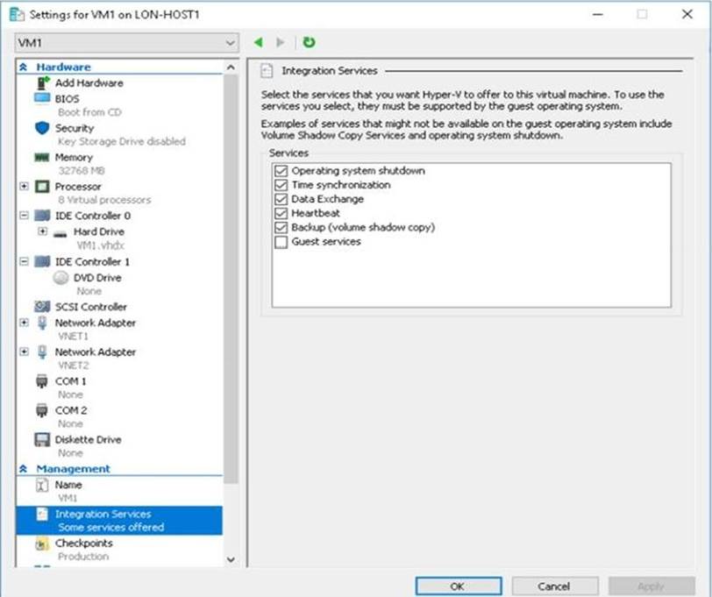Open the DVD Drive disc item
This screenshot has width=712, height=597.
click(x=61, y=278)
